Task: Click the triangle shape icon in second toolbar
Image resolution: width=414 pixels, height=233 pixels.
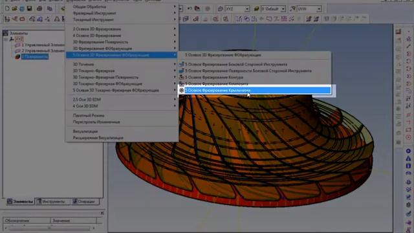Action: [x=57, y=19]
